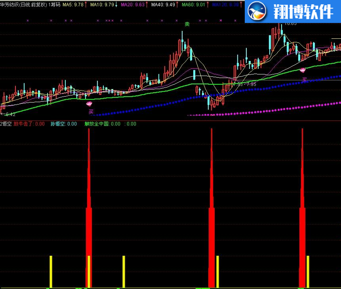The width and height of the screenshot is (341, 289).
Task: Click the red up arrow beside MA20
Action: coord(147,4)
